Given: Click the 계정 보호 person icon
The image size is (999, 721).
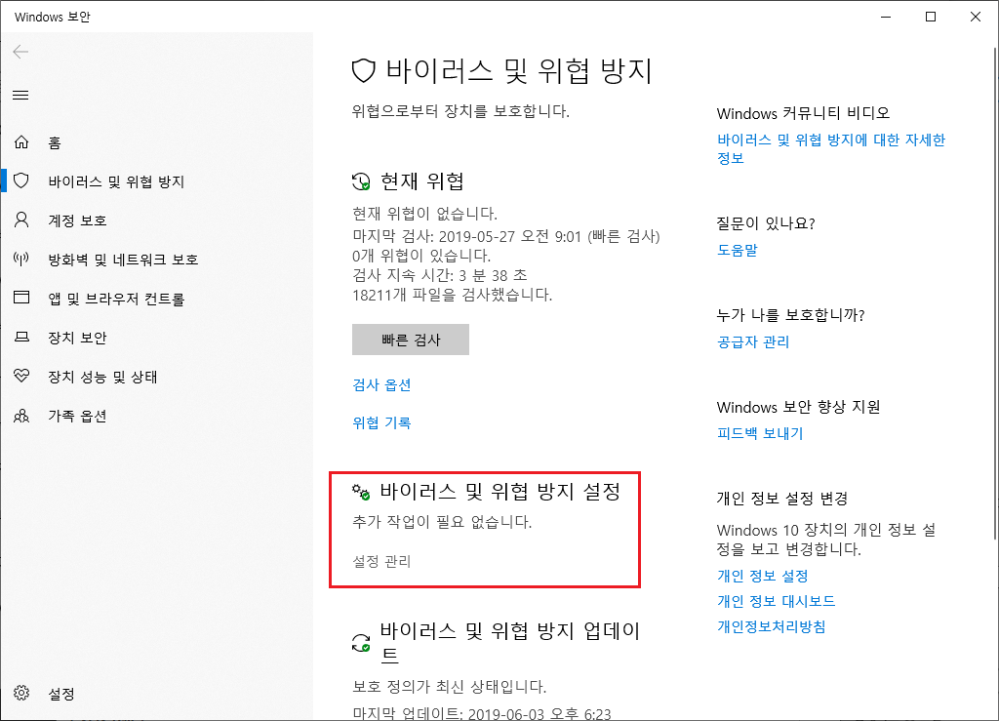Looking at the screenshot, I should click(21, 220).
